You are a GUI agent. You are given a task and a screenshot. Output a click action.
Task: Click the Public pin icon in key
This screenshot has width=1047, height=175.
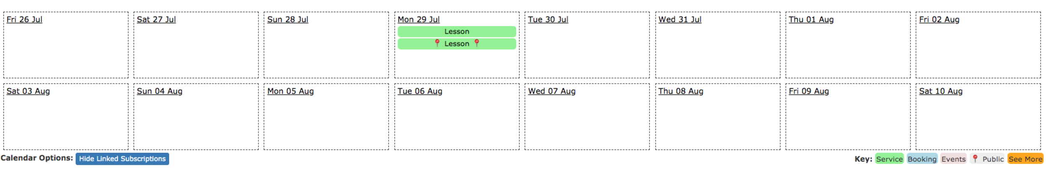975,159
